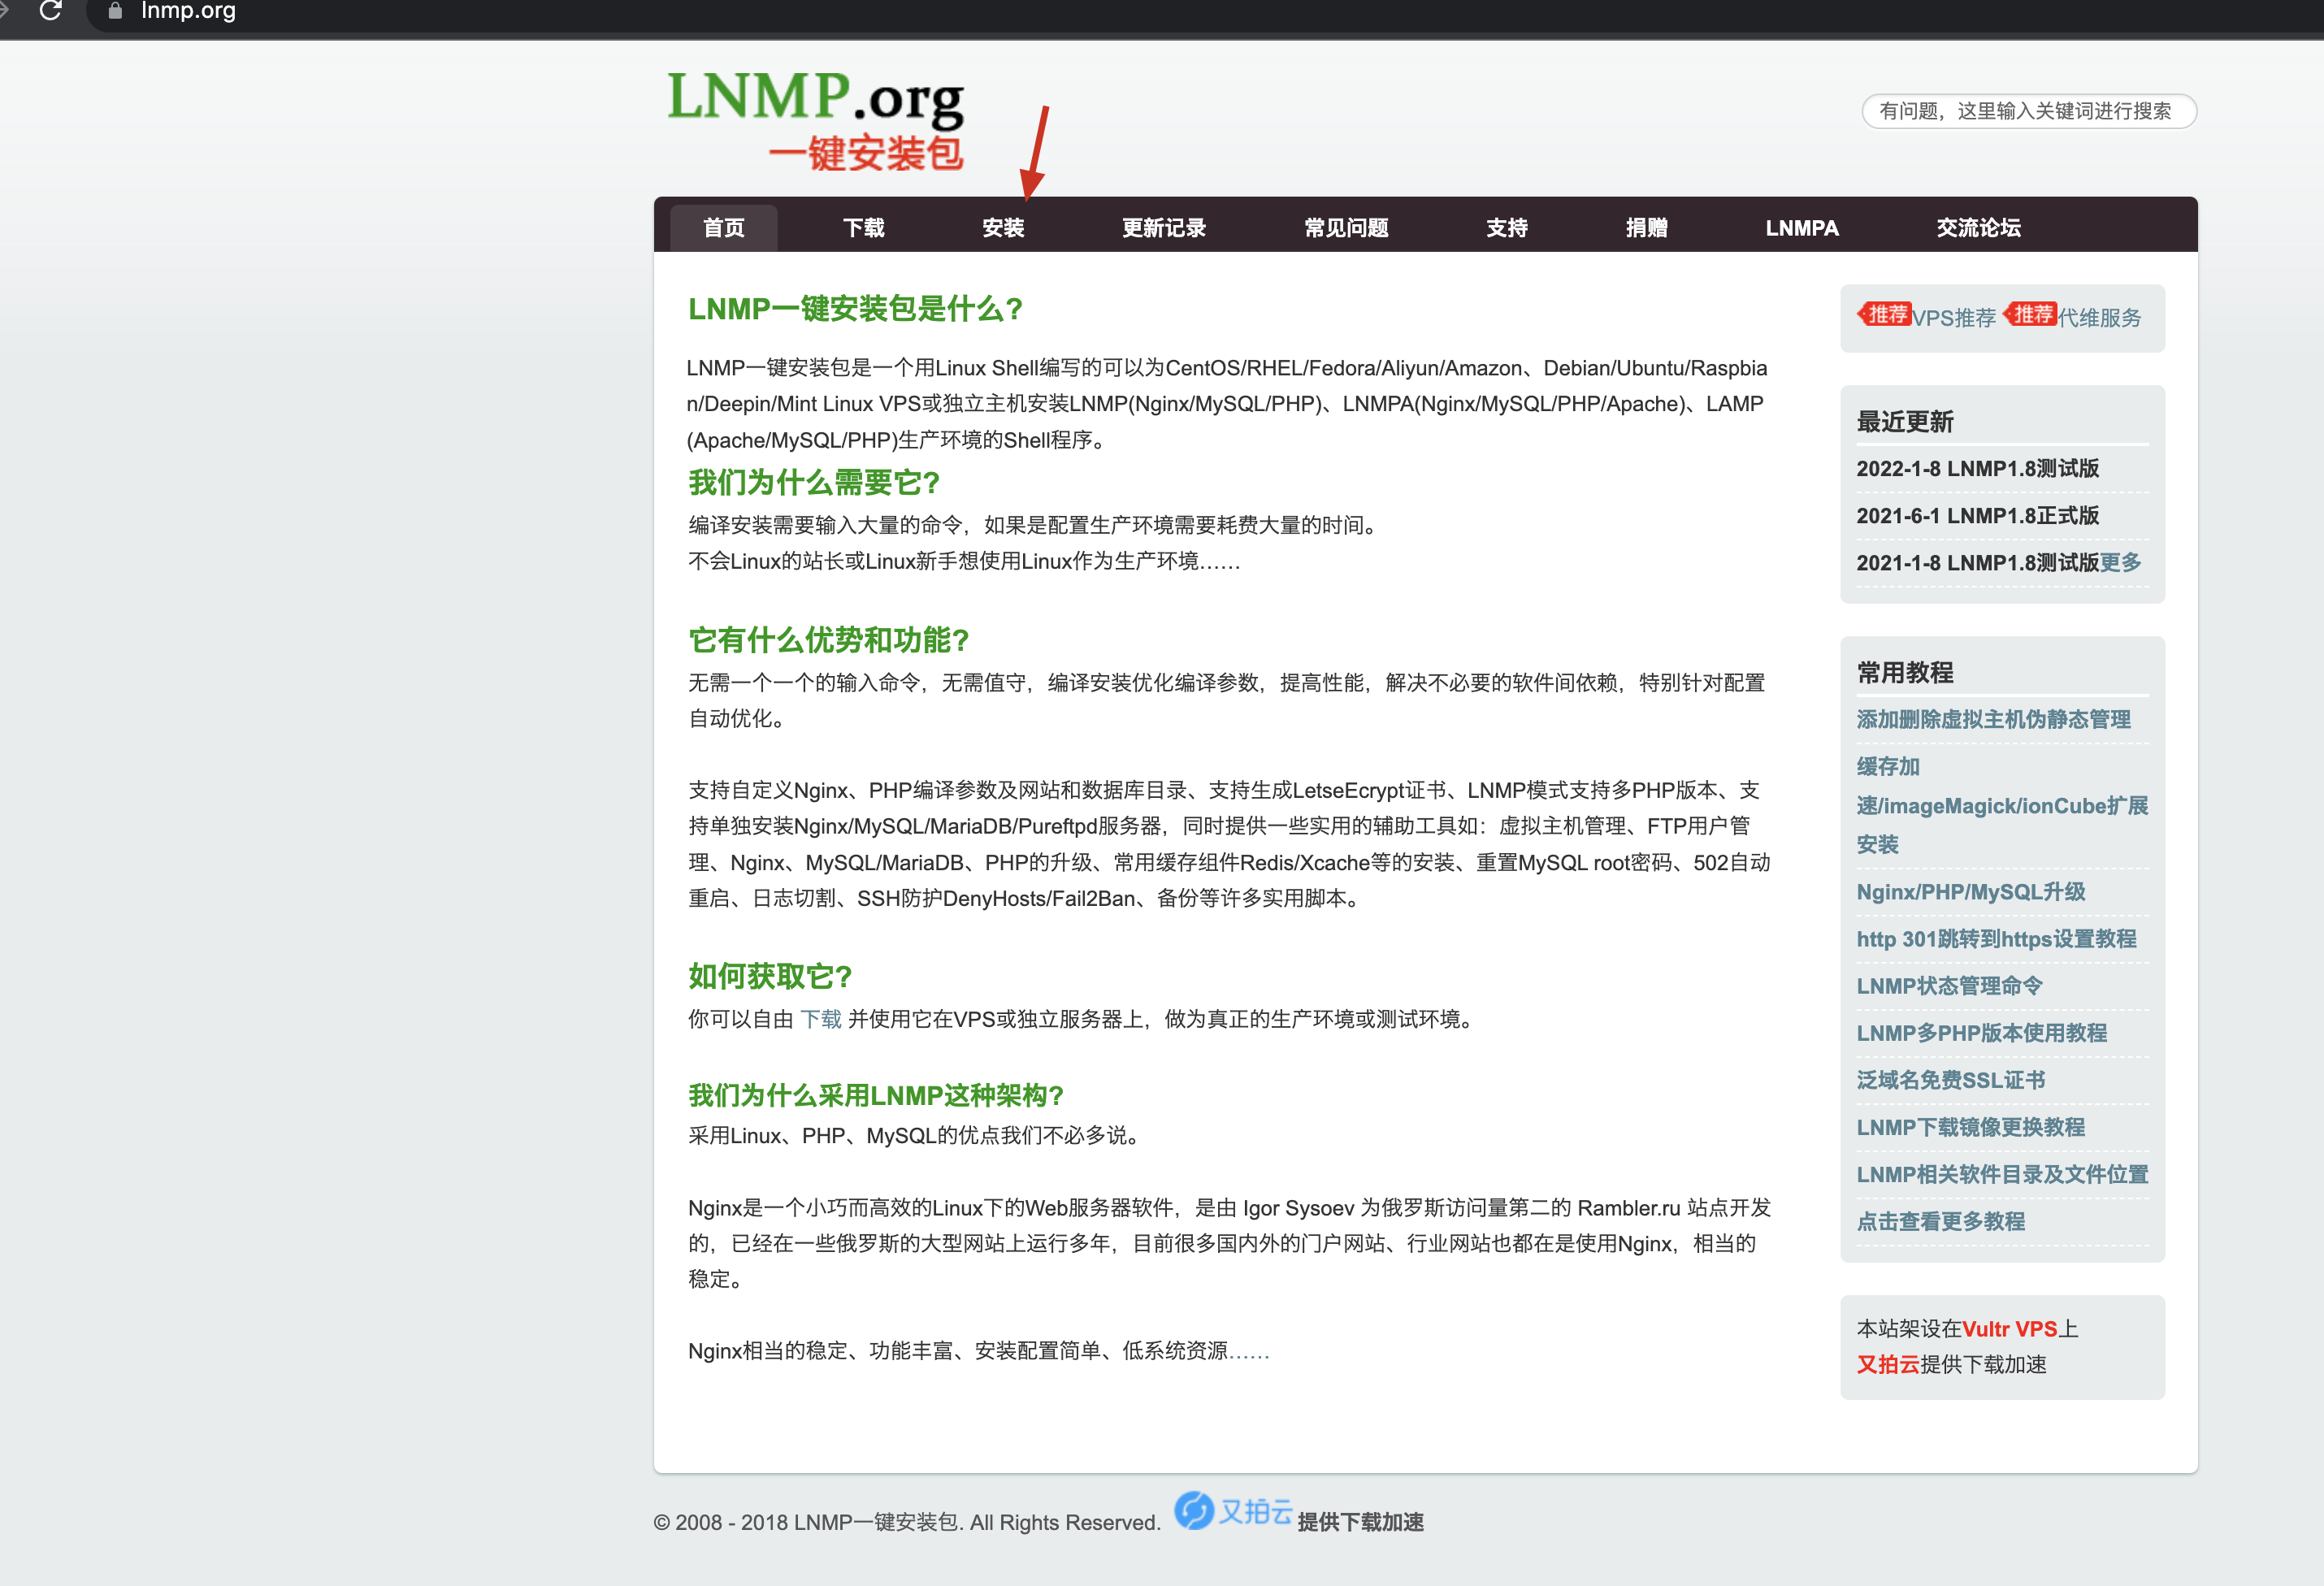2324x1586 pixels.
Task: Open the 交流论坛 nav item
Action: [1978, 228]
